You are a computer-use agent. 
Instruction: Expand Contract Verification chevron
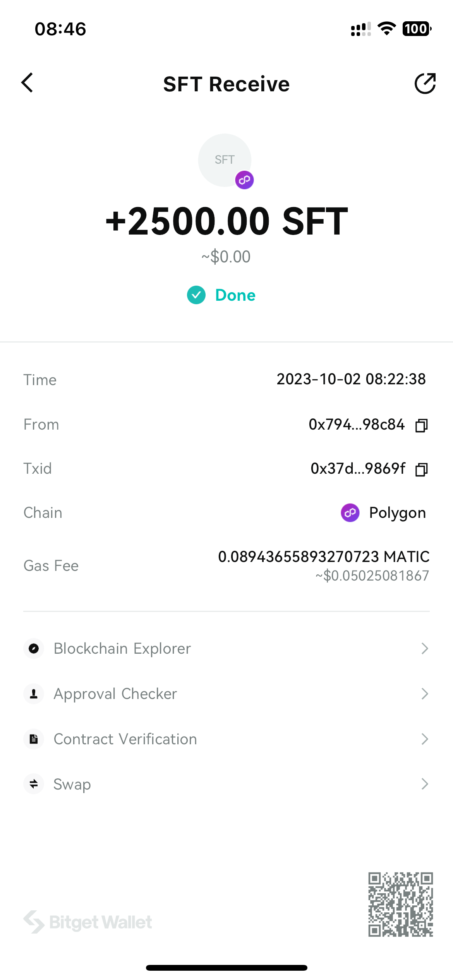tap(425, 739)
